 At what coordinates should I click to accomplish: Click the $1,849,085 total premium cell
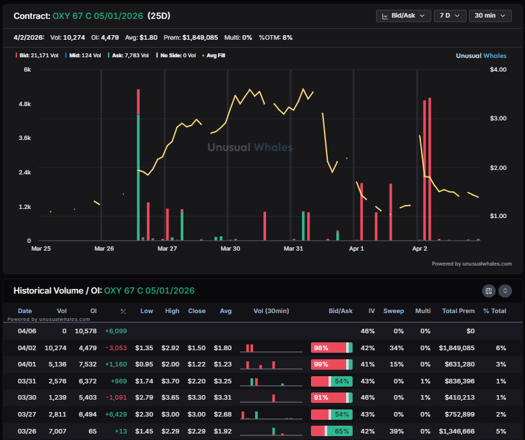(457, 348)
